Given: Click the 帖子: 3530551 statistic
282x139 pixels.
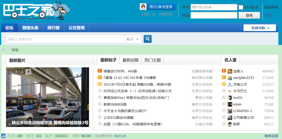Looking at the screenshot, I should 57,136.
